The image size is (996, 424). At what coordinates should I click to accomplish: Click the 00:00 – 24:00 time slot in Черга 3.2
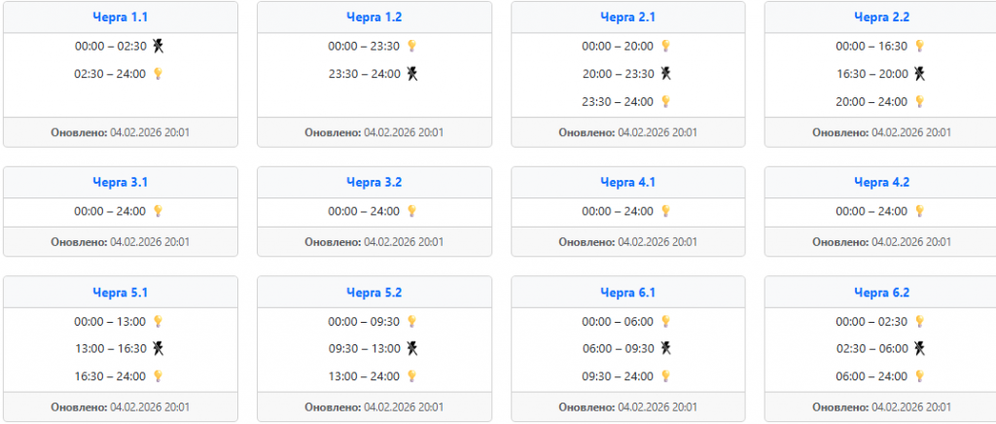pyautogui.click(x=364, y=211)
